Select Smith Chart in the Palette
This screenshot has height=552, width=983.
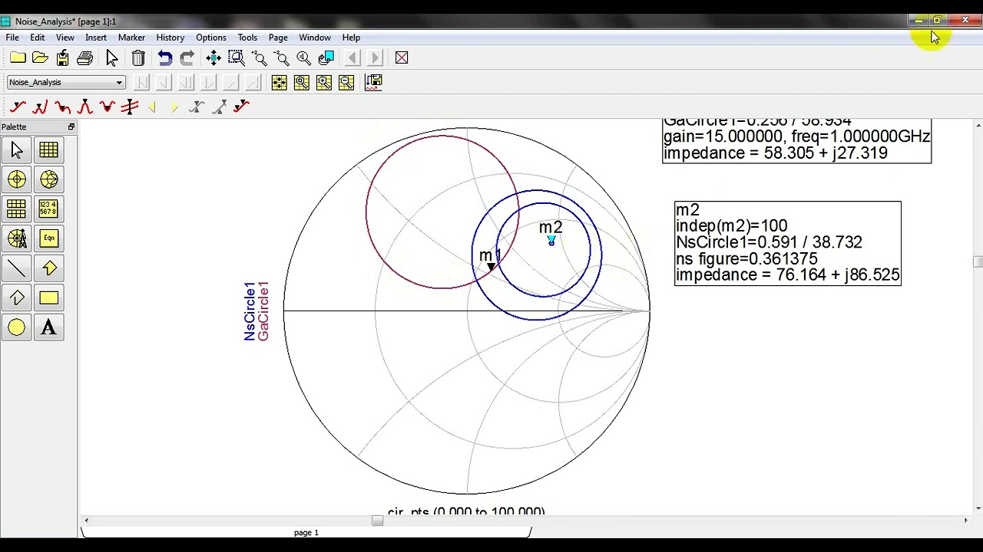48,179
